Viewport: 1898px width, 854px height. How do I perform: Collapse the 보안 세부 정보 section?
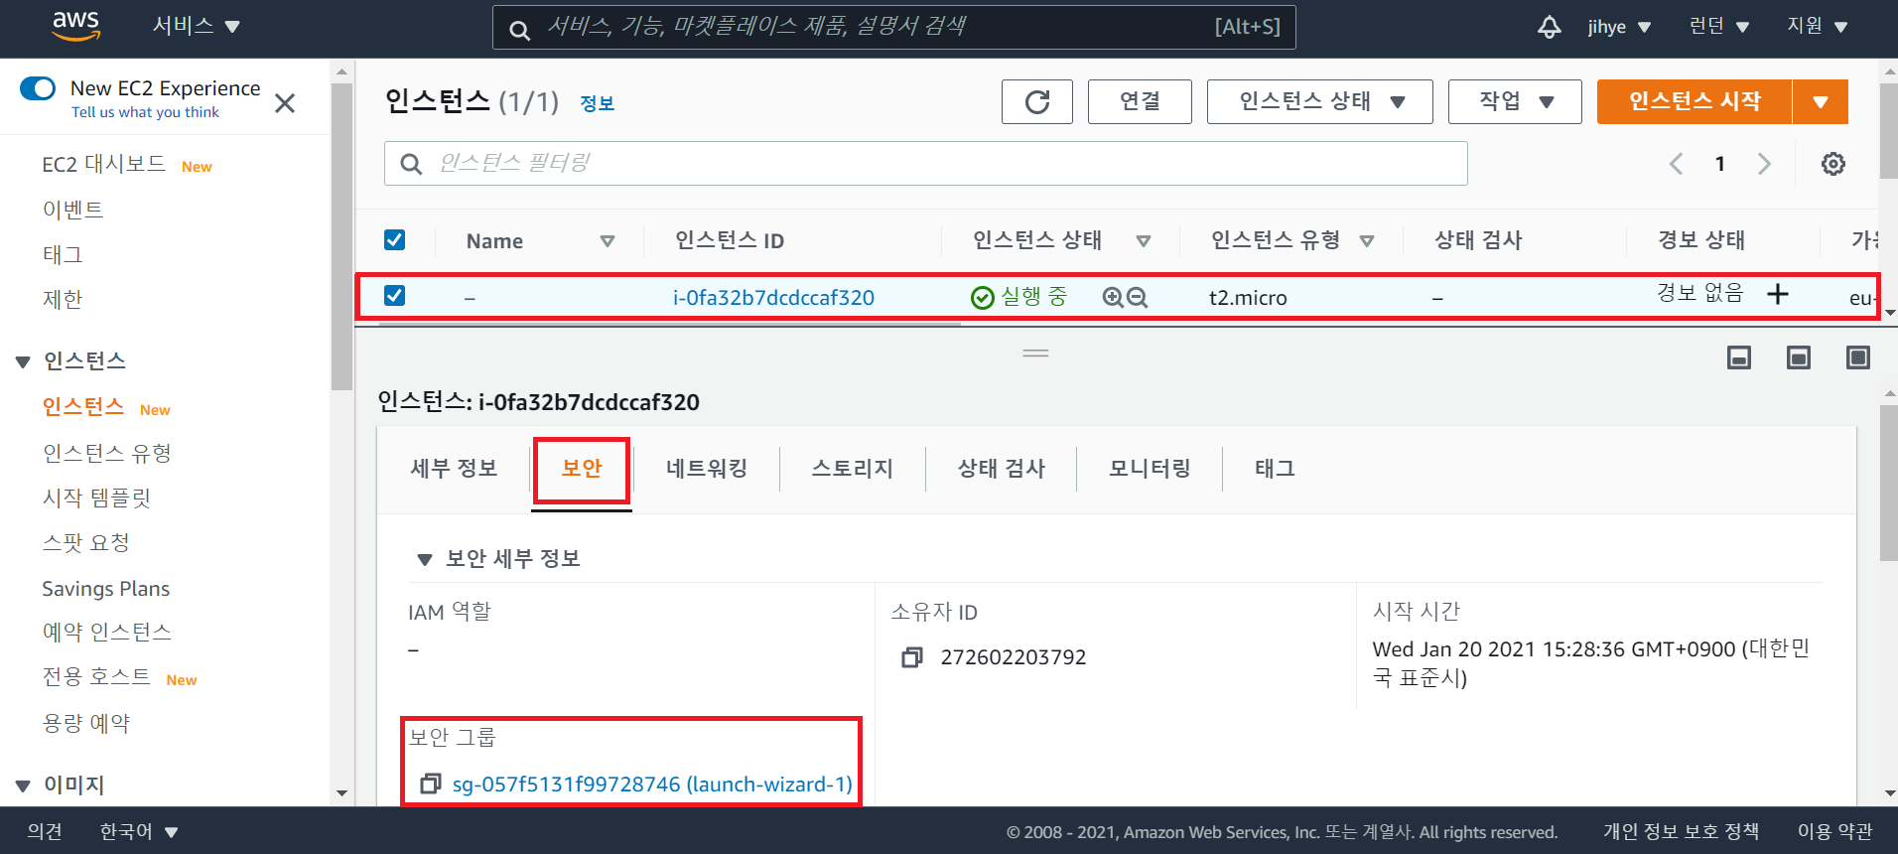click(425, 559)
